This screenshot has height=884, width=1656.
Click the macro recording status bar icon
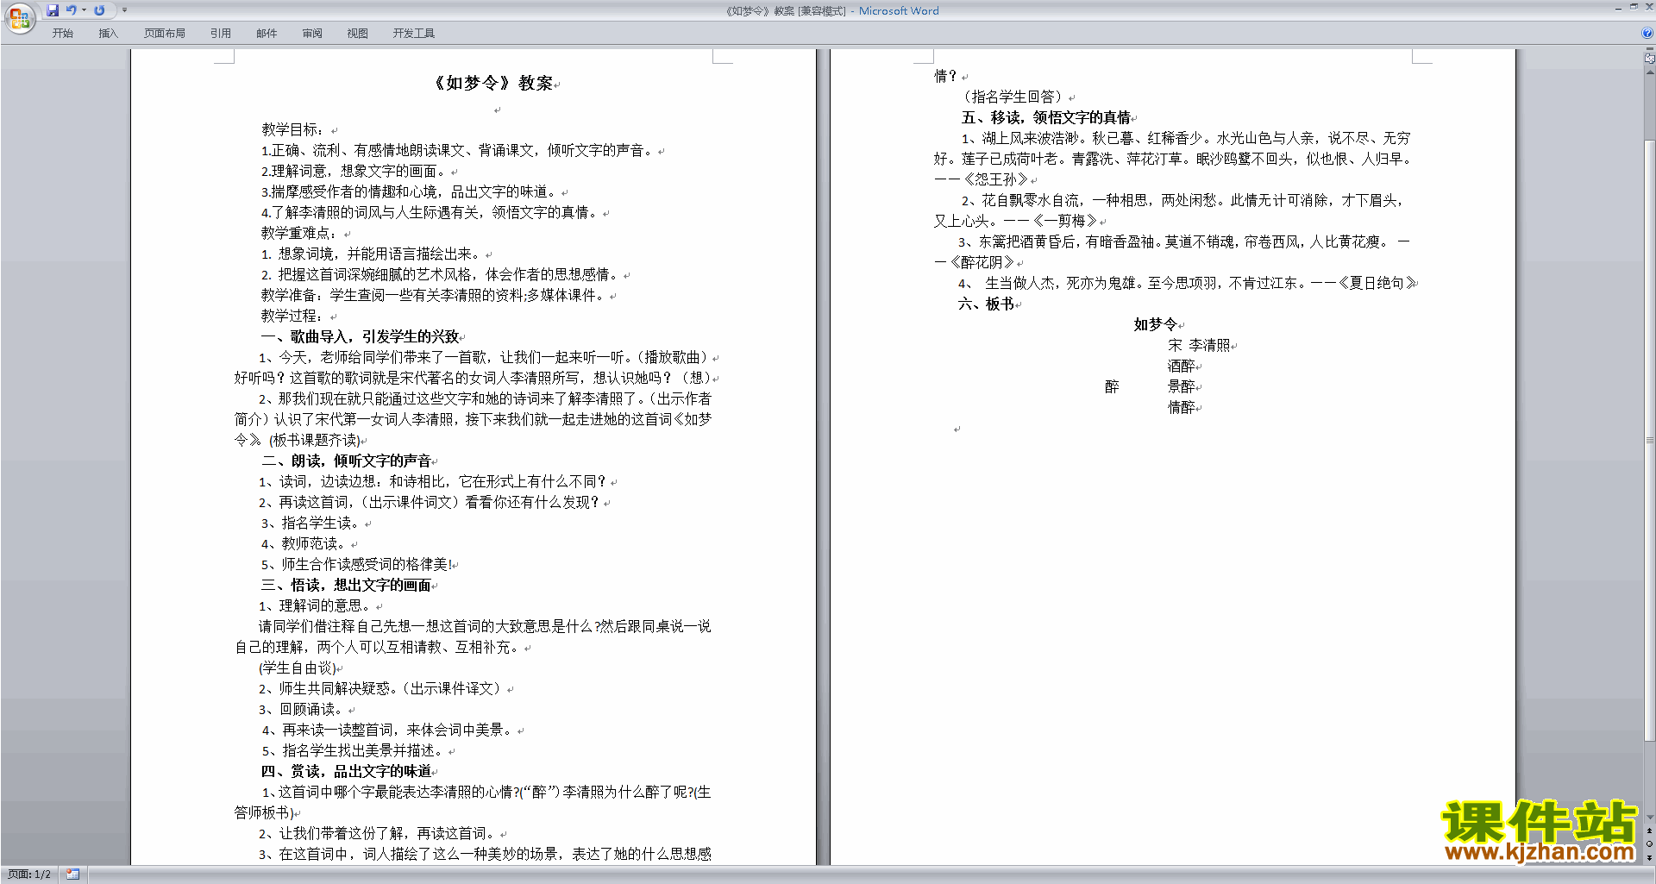73,875
